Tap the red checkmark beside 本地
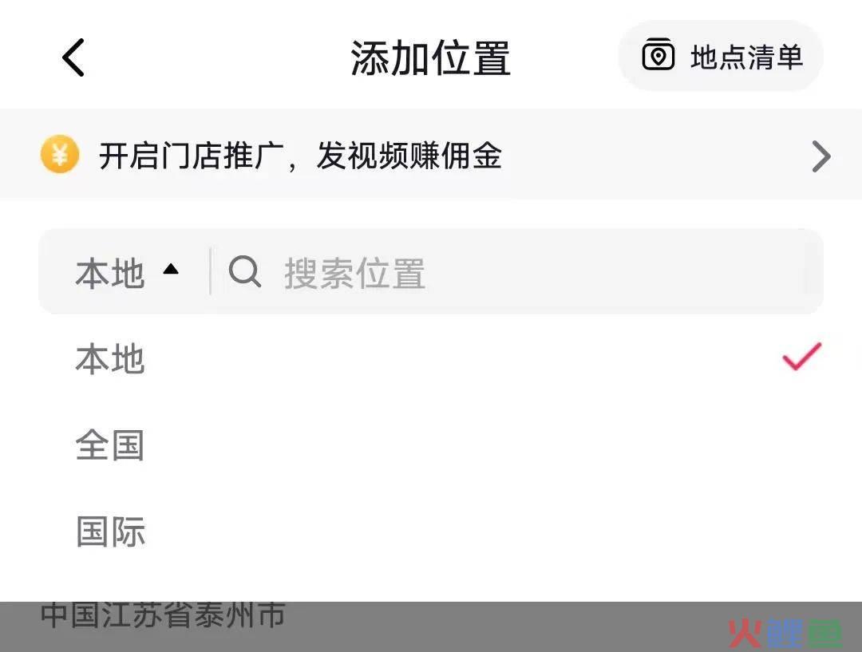 (801, 356)
